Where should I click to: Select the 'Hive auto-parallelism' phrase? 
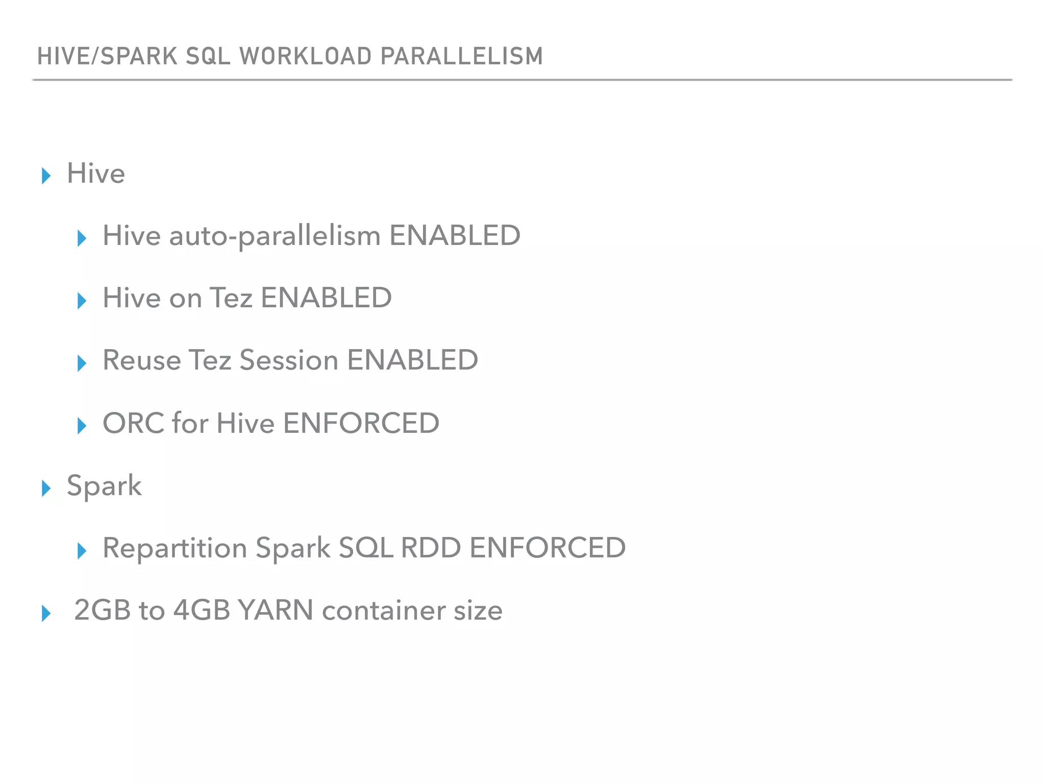tap(241, 236)
